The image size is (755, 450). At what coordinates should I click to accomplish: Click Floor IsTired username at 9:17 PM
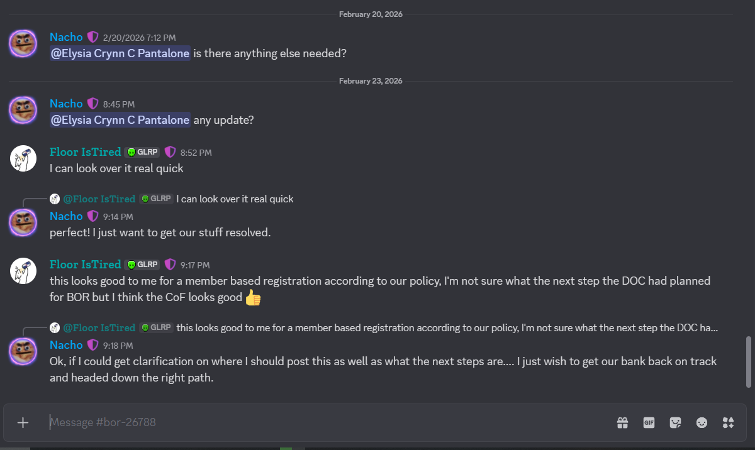85,265
